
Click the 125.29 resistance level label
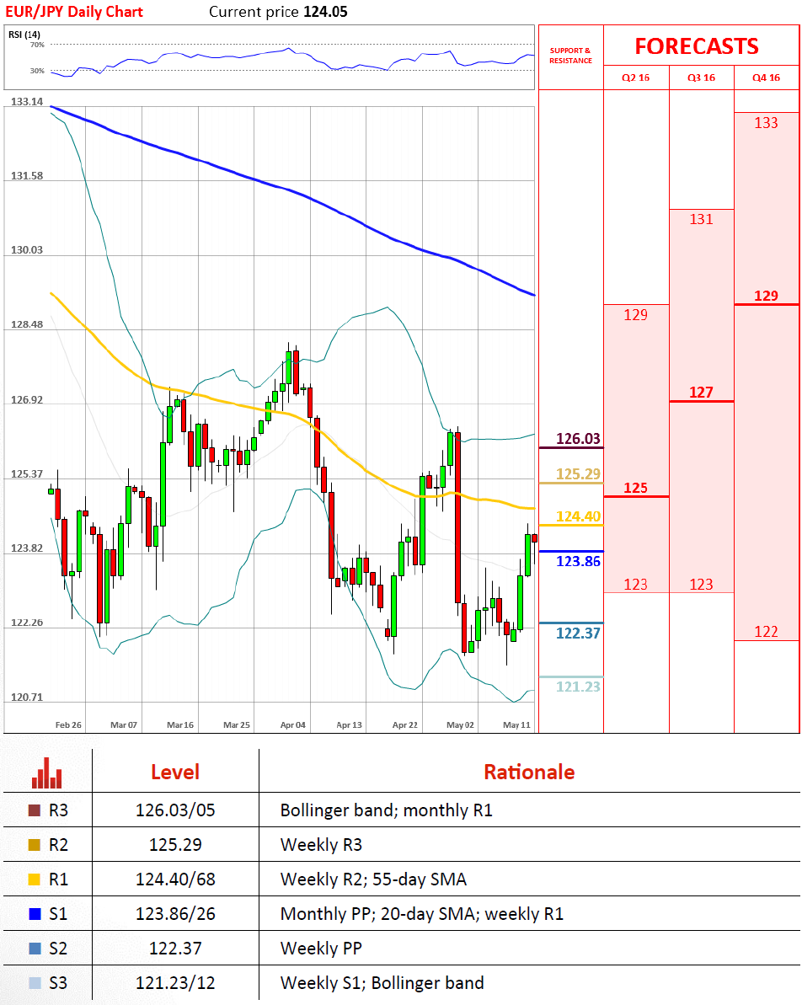pyautogui.click(x=578, y=474)
